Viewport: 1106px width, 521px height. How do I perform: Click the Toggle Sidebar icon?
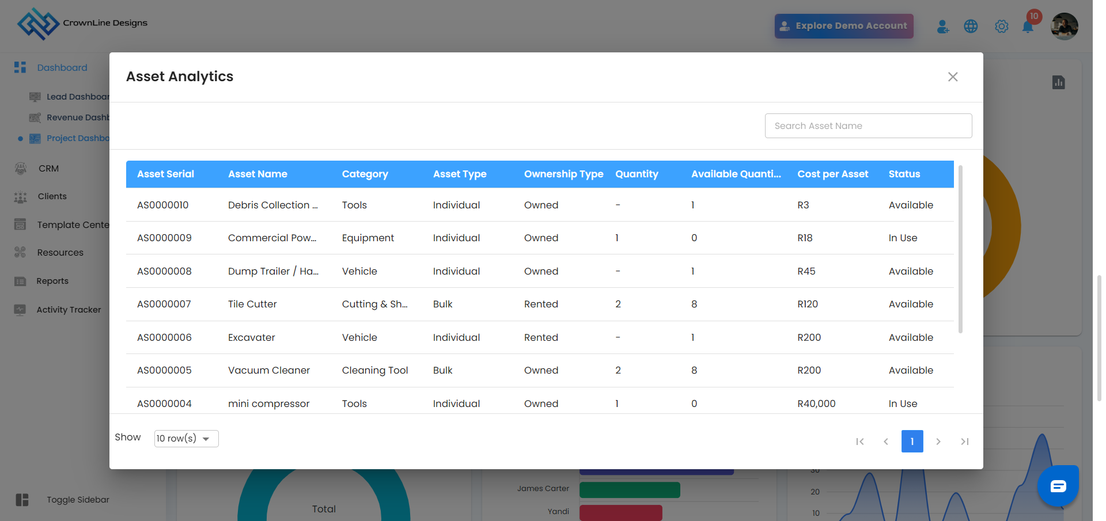coord(22,500)
